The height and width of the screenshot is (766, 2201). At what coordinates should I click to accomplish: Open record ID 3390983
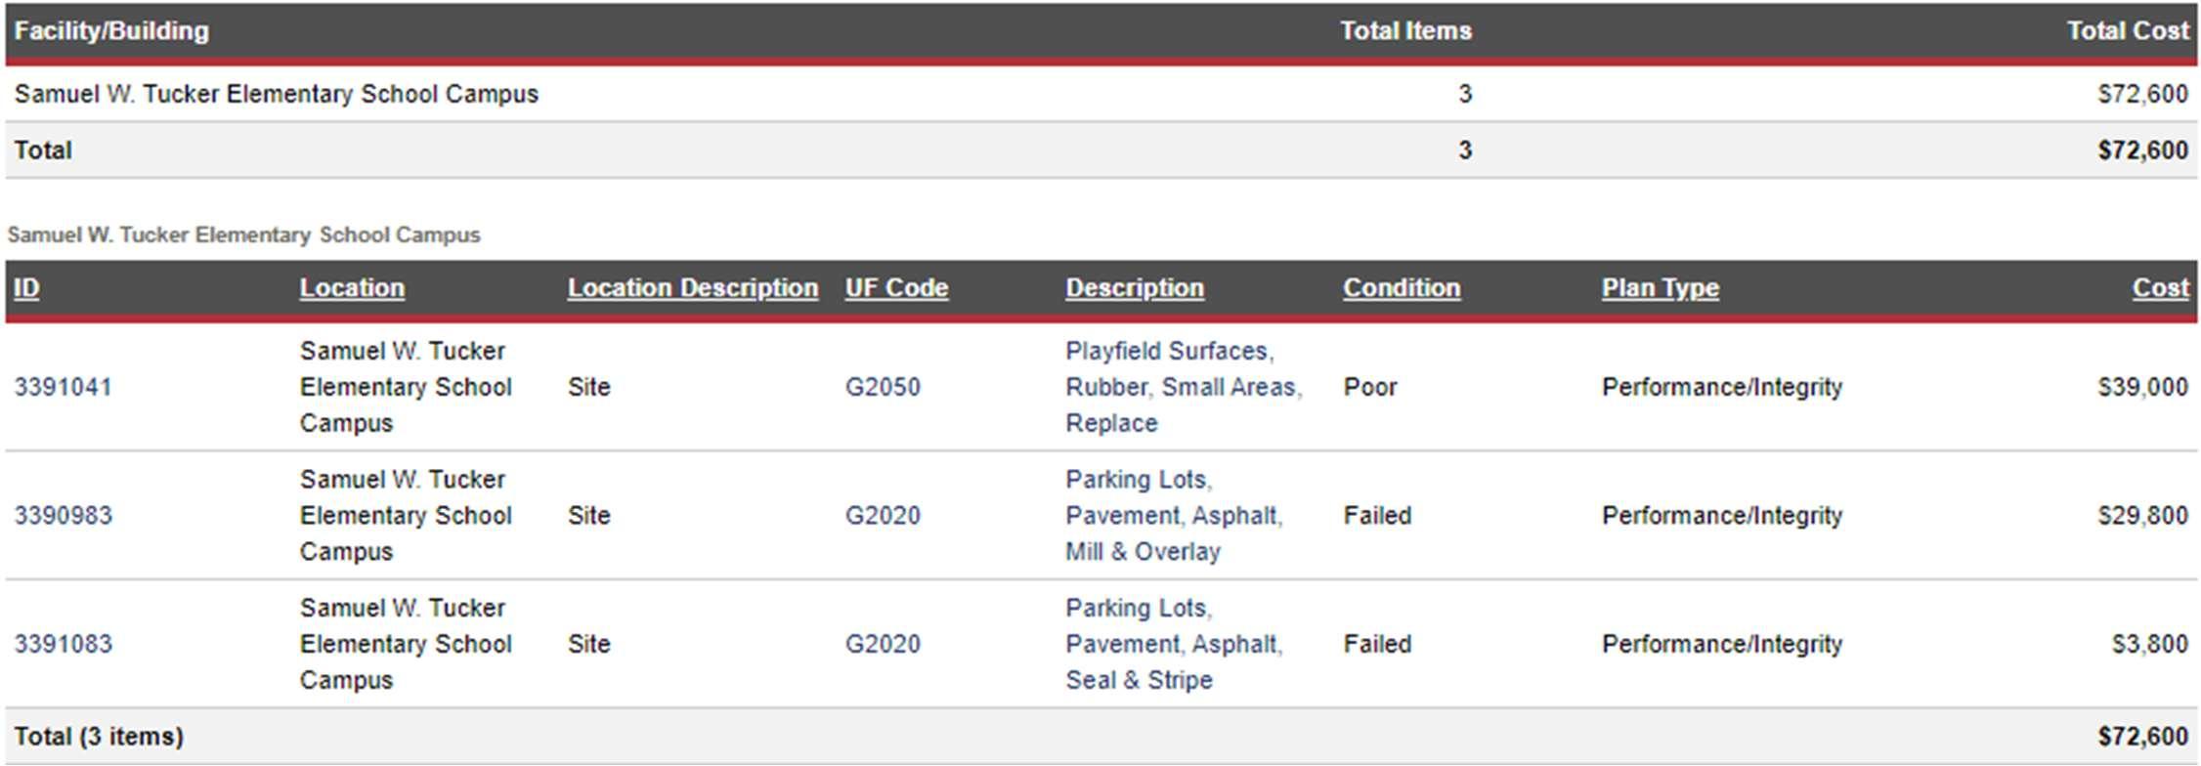pos(64,516)
